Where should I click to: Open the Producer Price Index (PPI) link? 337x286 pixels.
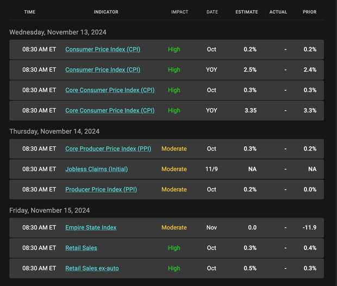coord(101,189)
